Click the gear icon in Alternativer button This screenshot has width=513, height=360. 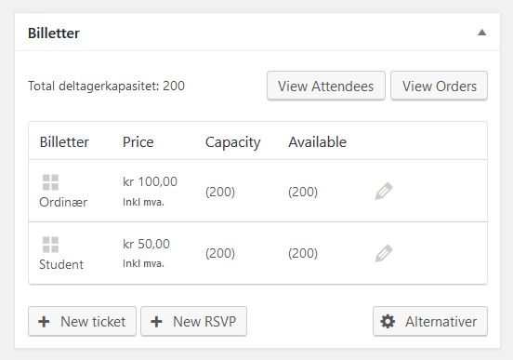point(388,322)
